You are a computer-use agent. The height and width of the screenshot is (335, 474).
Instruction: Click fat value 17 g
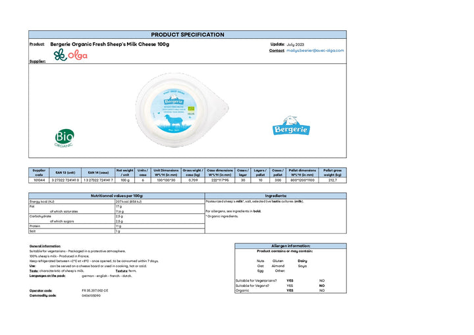118,207
